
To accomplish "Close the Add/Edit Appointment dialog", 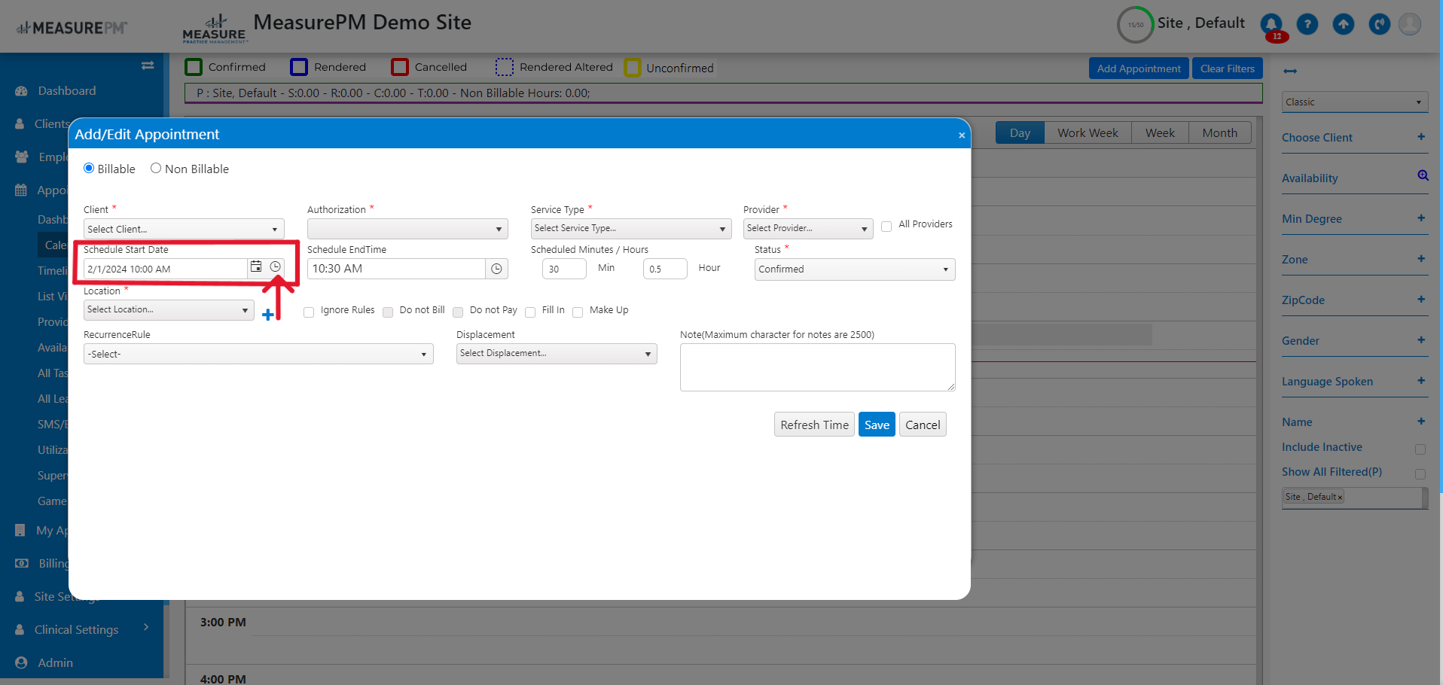I will point(962,135).
